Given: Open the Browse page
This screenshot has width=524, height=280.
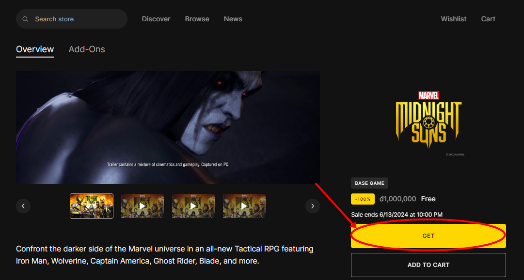Looking at the screenshot, I should (197, 19).
